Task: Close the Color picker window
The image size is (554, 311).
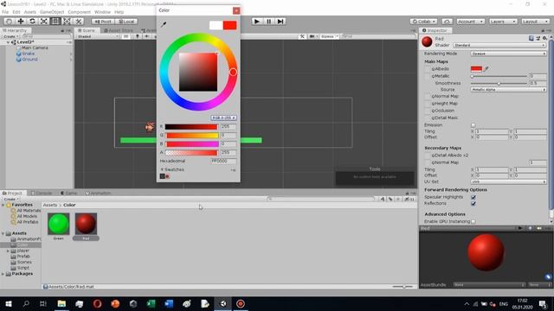Action: coord(236,10)
